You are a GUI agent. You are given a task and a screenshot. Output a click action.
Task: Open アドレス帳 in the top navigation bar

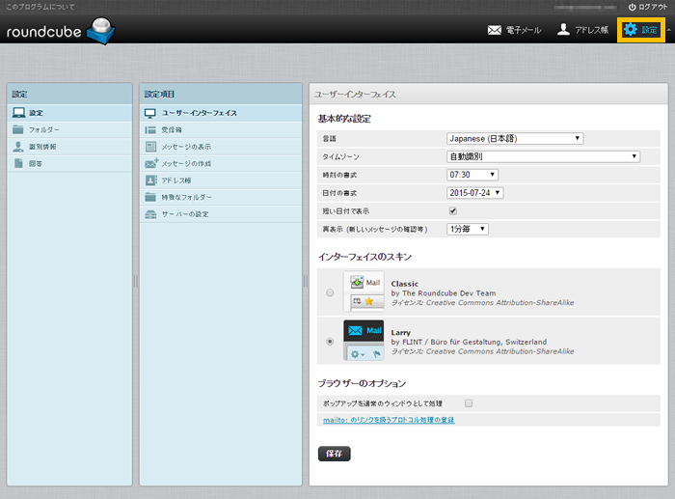(x=581, y=30)
